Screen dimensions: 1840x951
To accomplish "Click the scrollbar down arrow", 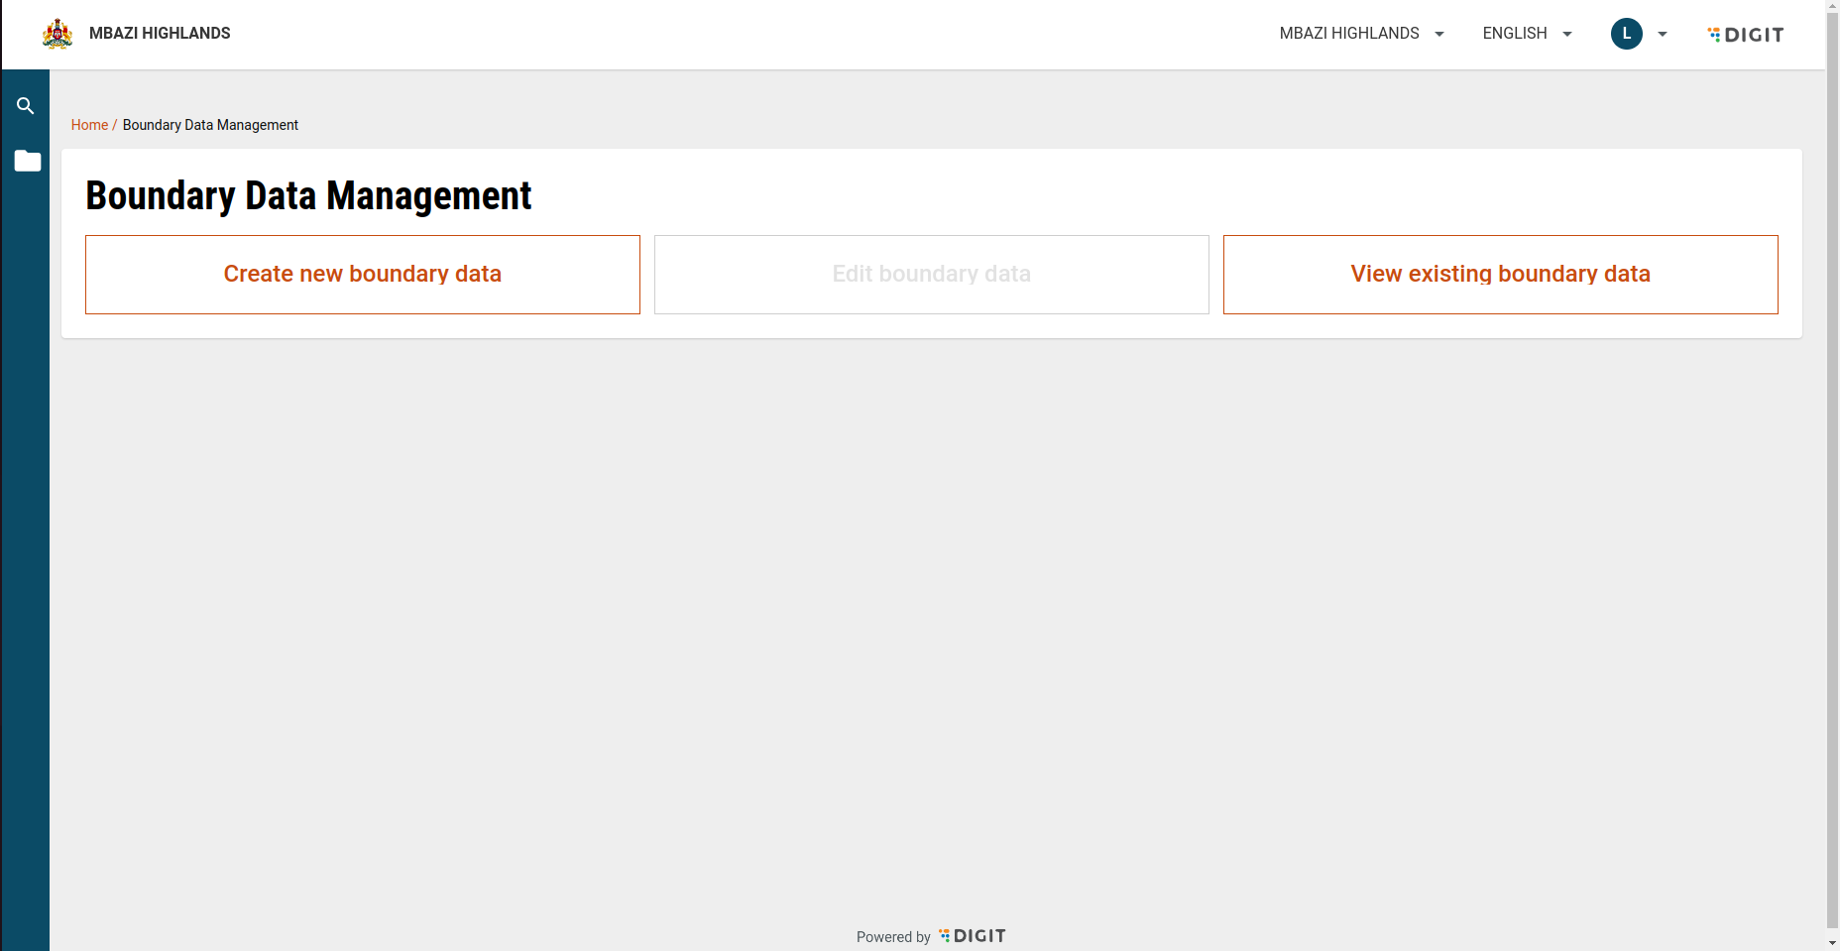I will [1832, 942].
